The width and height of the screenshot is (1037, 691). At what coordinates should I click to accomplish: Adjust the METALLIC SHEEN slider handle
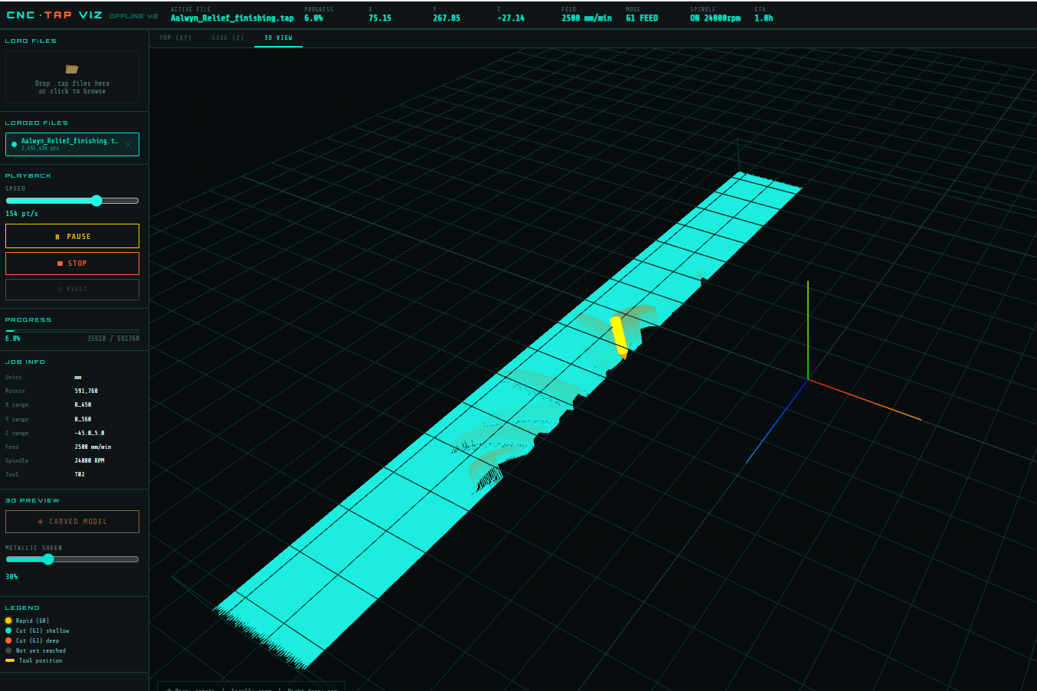(49, 559)
